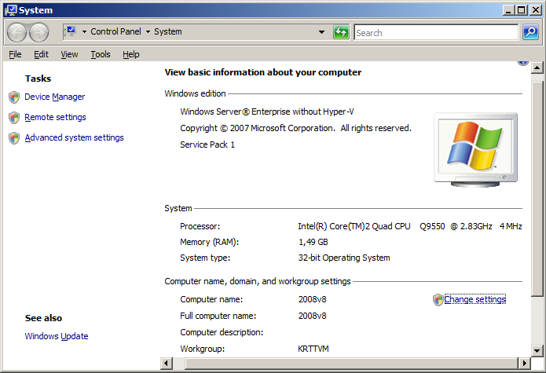
Task: Open the File menu
Action: (x=15, y=54)
